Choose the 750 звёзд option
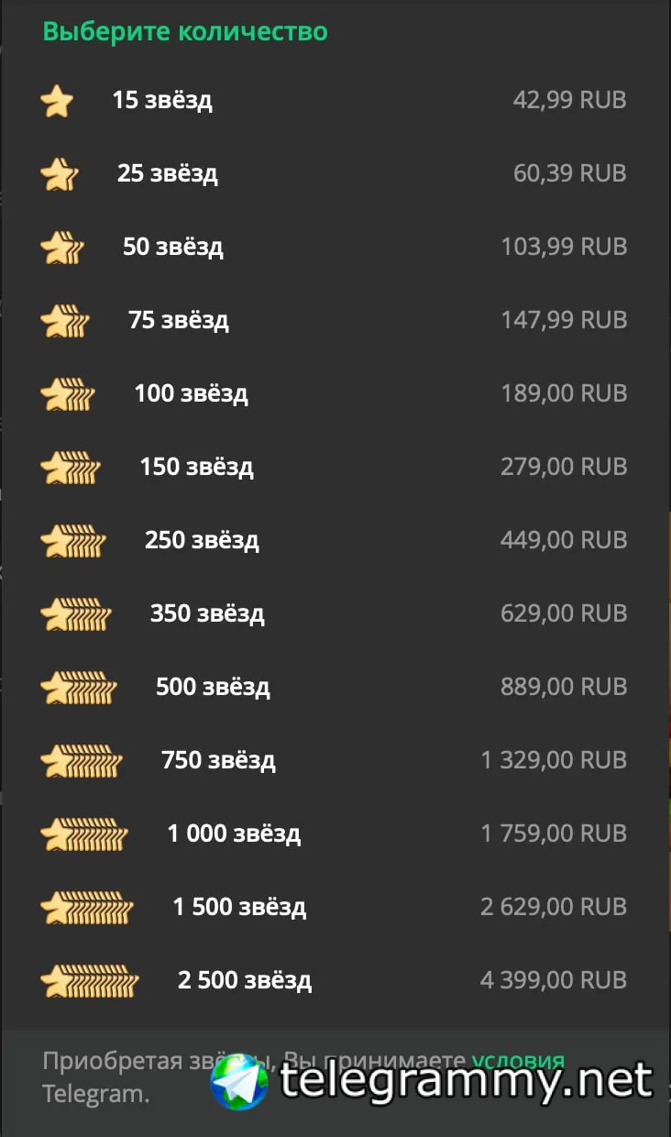The width and height of the screenshot is (671, 1137). tap(218, 760)
